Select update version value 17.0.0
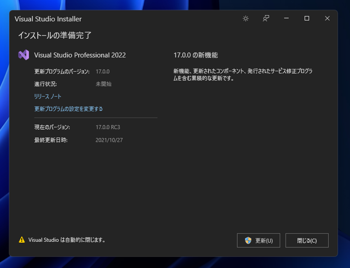This screenshot has width=350, height=268. click(103, 71)
